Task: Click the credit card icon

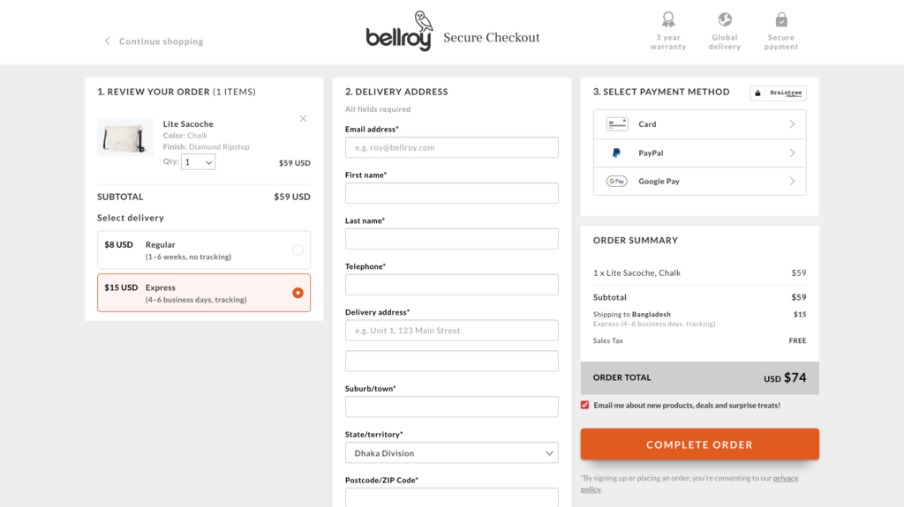Action: (616, 124)
